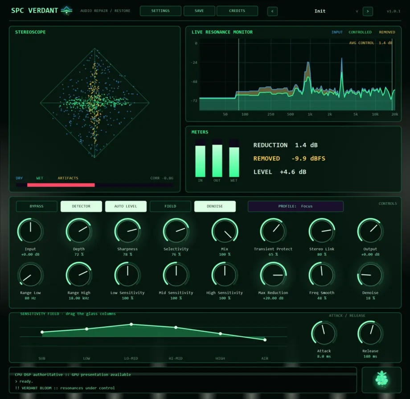Toggle the BYPASS switch
The height and width of the screenshot is (399, 410).
(x=37, y=206)
